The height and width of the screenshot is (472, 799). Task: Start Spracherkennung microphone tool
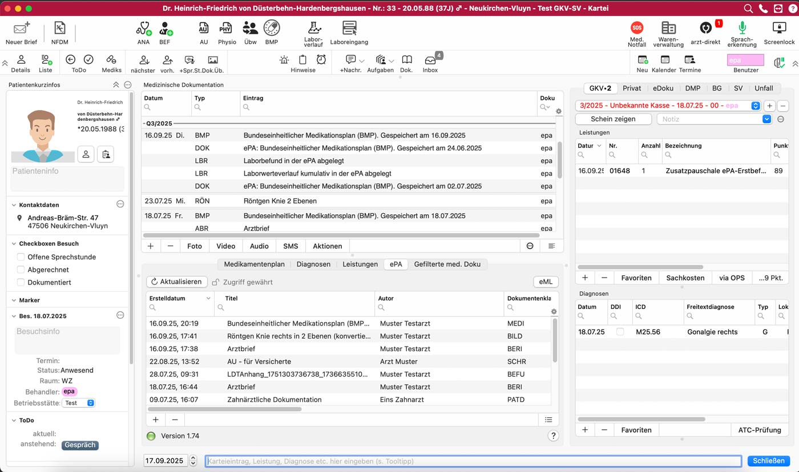click(x=742, y=29)
